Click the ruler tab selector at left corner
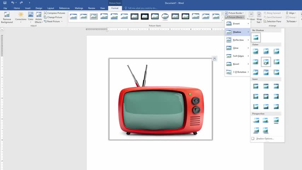 coord(2,29)
